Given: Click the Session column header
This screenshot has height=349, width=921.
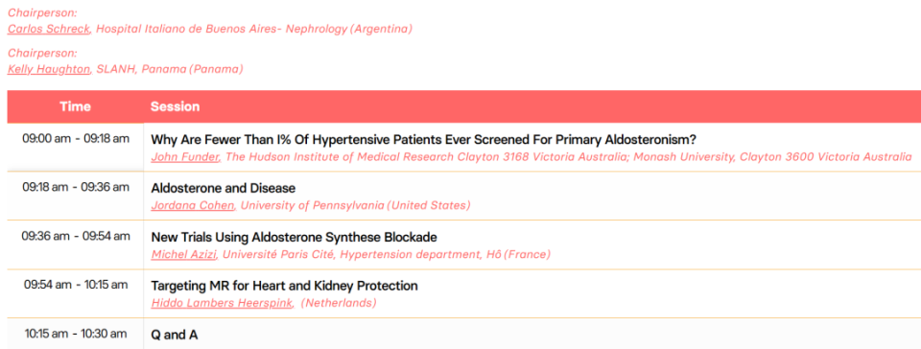Looking at the screenshot, I should coord(175,106).
